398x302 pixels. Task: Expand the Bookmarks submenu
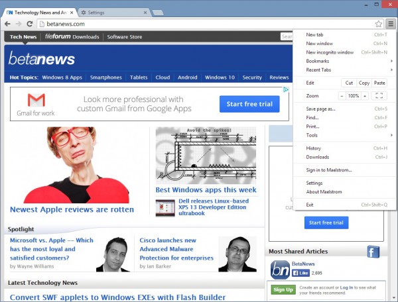pyautogui.click(x=344, y=61)
